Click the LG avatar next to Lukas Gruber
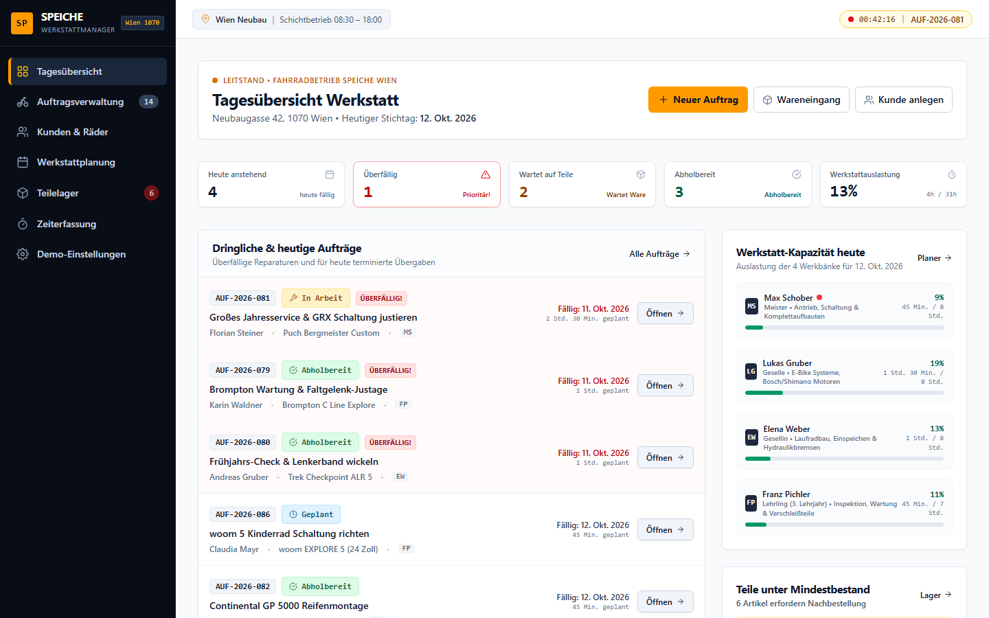The image size is (989, 618). (x=751, y=371)
